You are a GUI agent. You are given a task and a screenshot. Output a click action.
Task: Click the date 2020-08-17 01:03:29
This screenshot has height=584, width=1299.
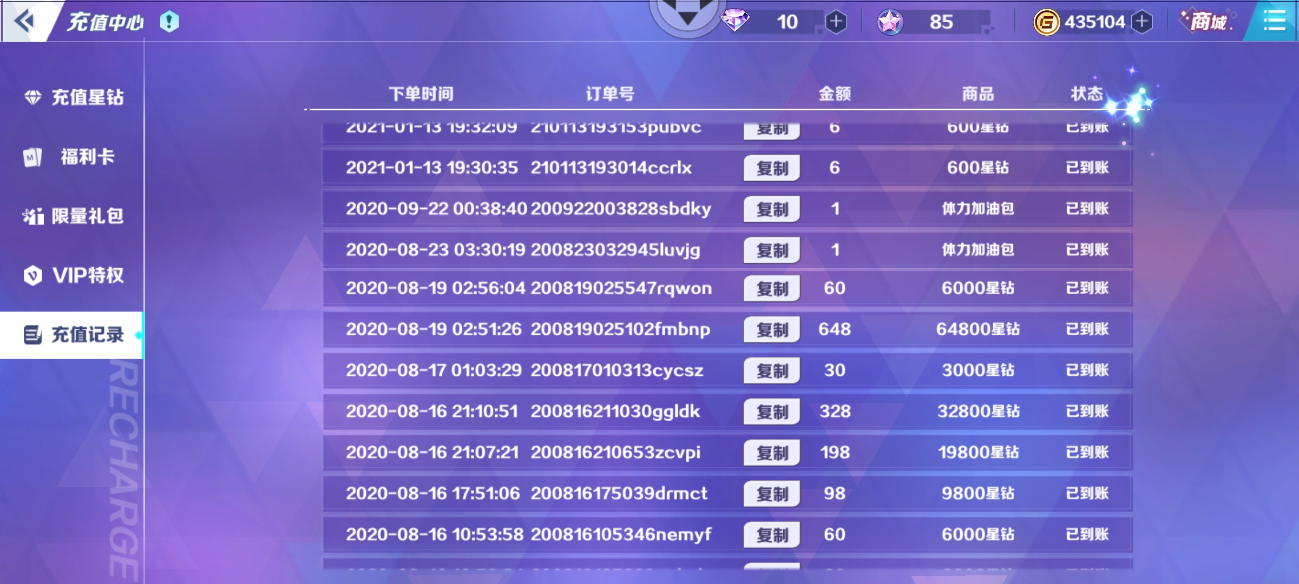click(434, 370)
